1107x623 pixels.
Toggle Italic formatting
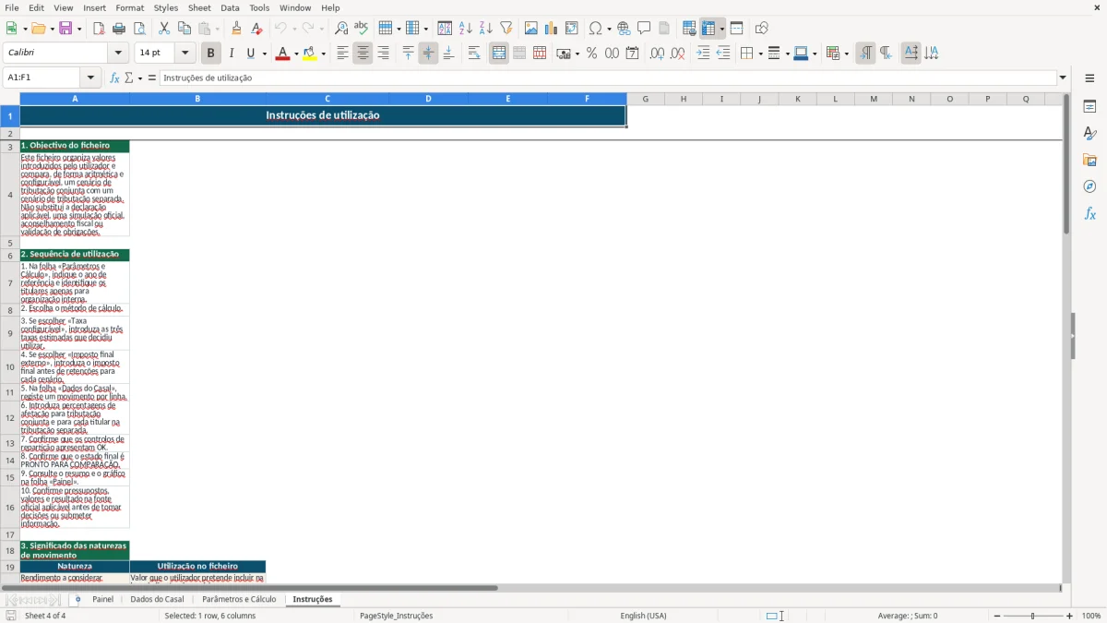tap(232, 54)
